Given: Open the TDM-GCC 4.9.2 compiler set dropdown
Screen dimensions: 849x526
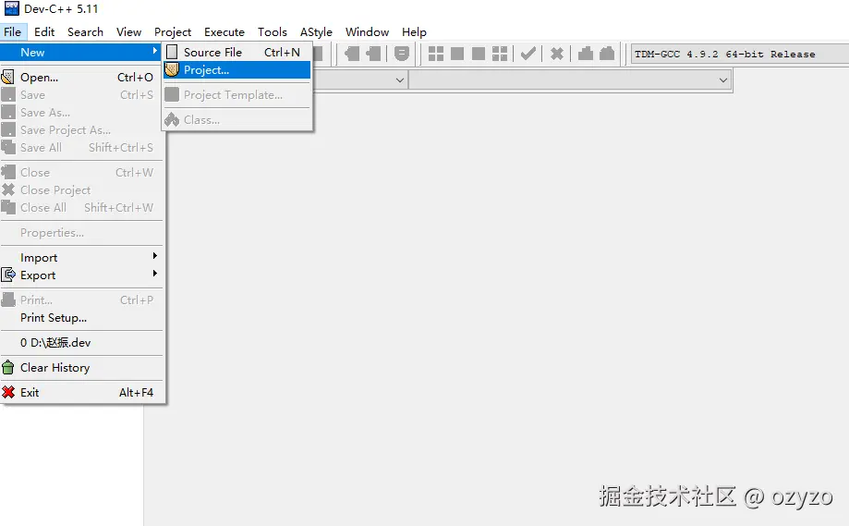Looking at the screenshot, I should click(x=739, y=55).
